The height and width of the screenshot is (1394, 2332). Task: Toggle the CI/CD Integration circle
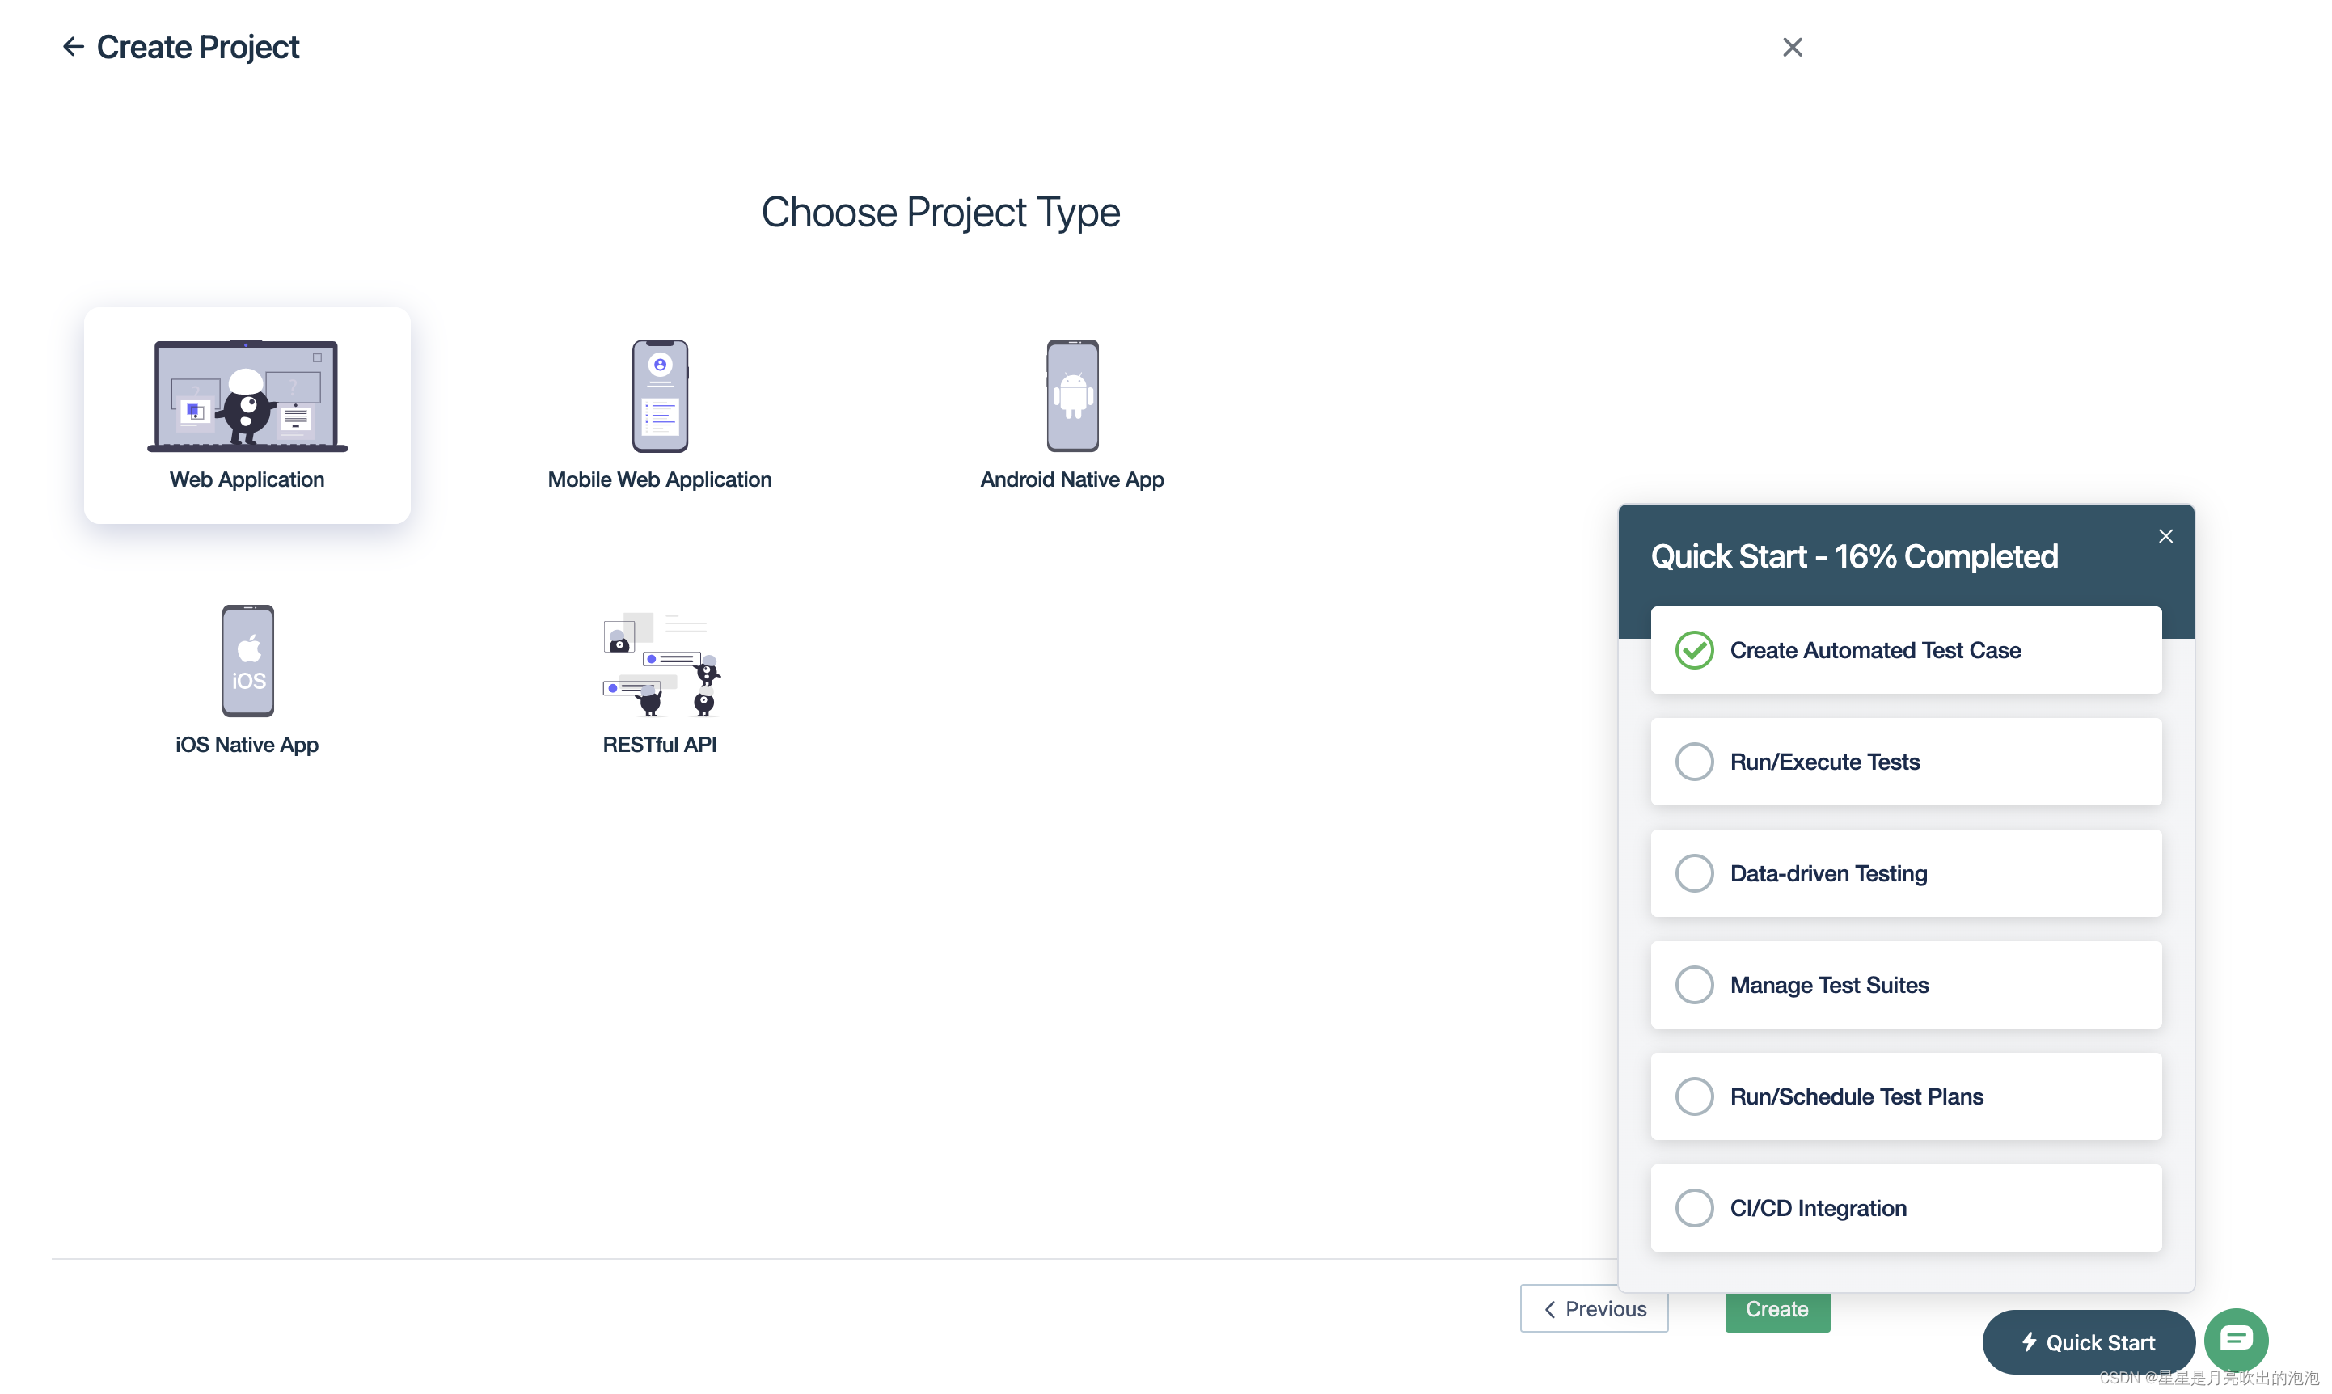pos(1694,1208)
